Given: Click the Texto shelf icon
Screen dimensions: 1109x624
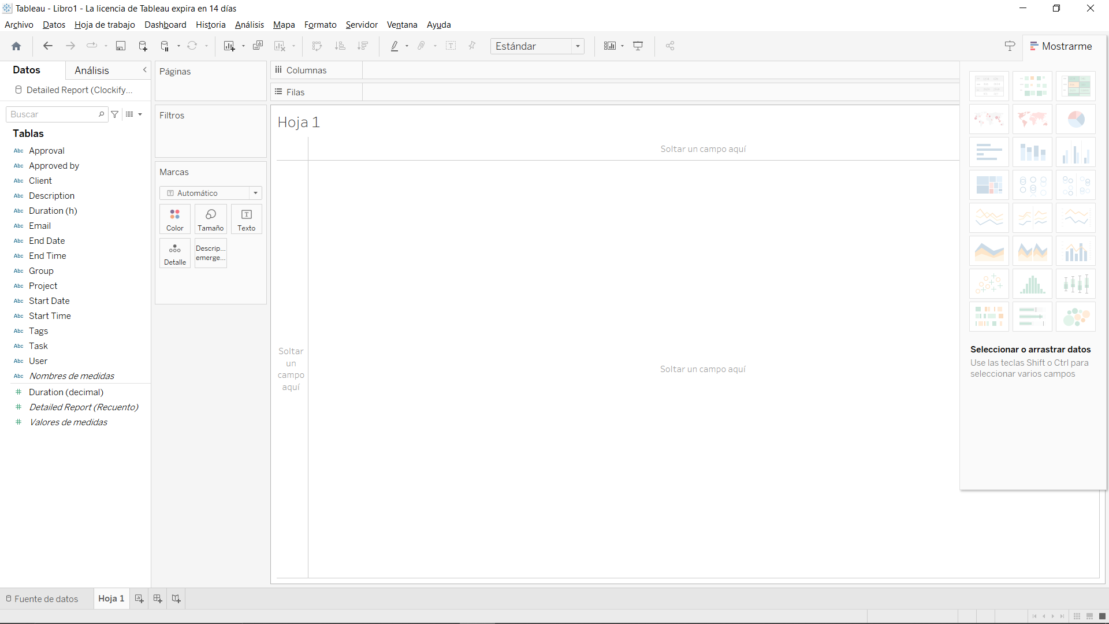Looking at the screenshot, I should [246, 219].
